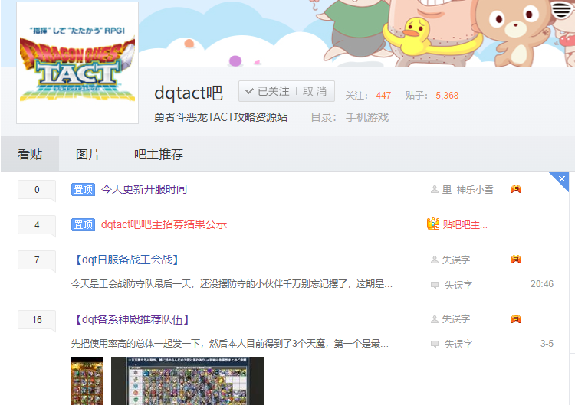The width and height of the screenshot is (575, 405).
Task: Open the 贴吧吧主... author link
Action: [465, 225]
